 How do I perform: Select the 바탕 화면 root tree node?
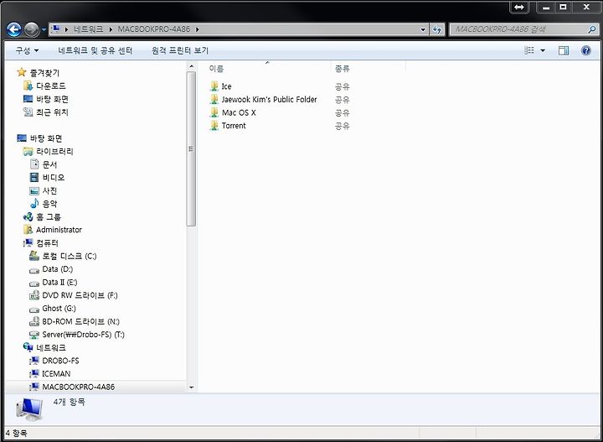click(x=46, y=138)
